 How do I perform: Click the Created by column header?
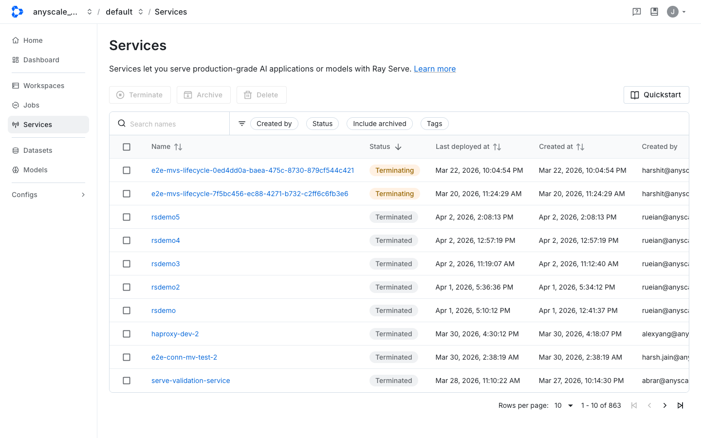pyautogui.click(x=660, y=146)
